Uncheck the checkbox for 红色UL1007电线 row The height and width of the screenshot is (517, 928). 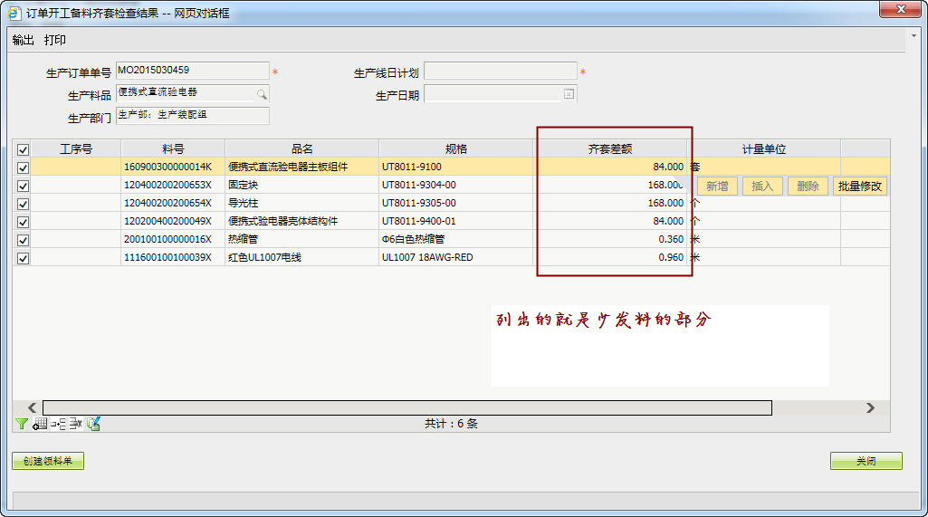23,258
